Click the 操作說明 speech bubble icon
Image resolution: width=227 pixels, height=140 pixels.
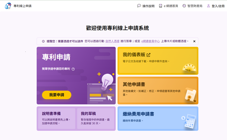139,6
